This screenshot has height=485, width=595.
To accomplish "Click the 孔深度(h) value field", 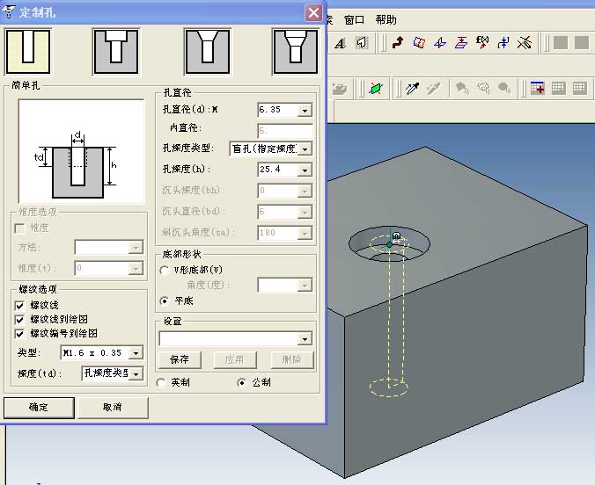I will (277, 170).
